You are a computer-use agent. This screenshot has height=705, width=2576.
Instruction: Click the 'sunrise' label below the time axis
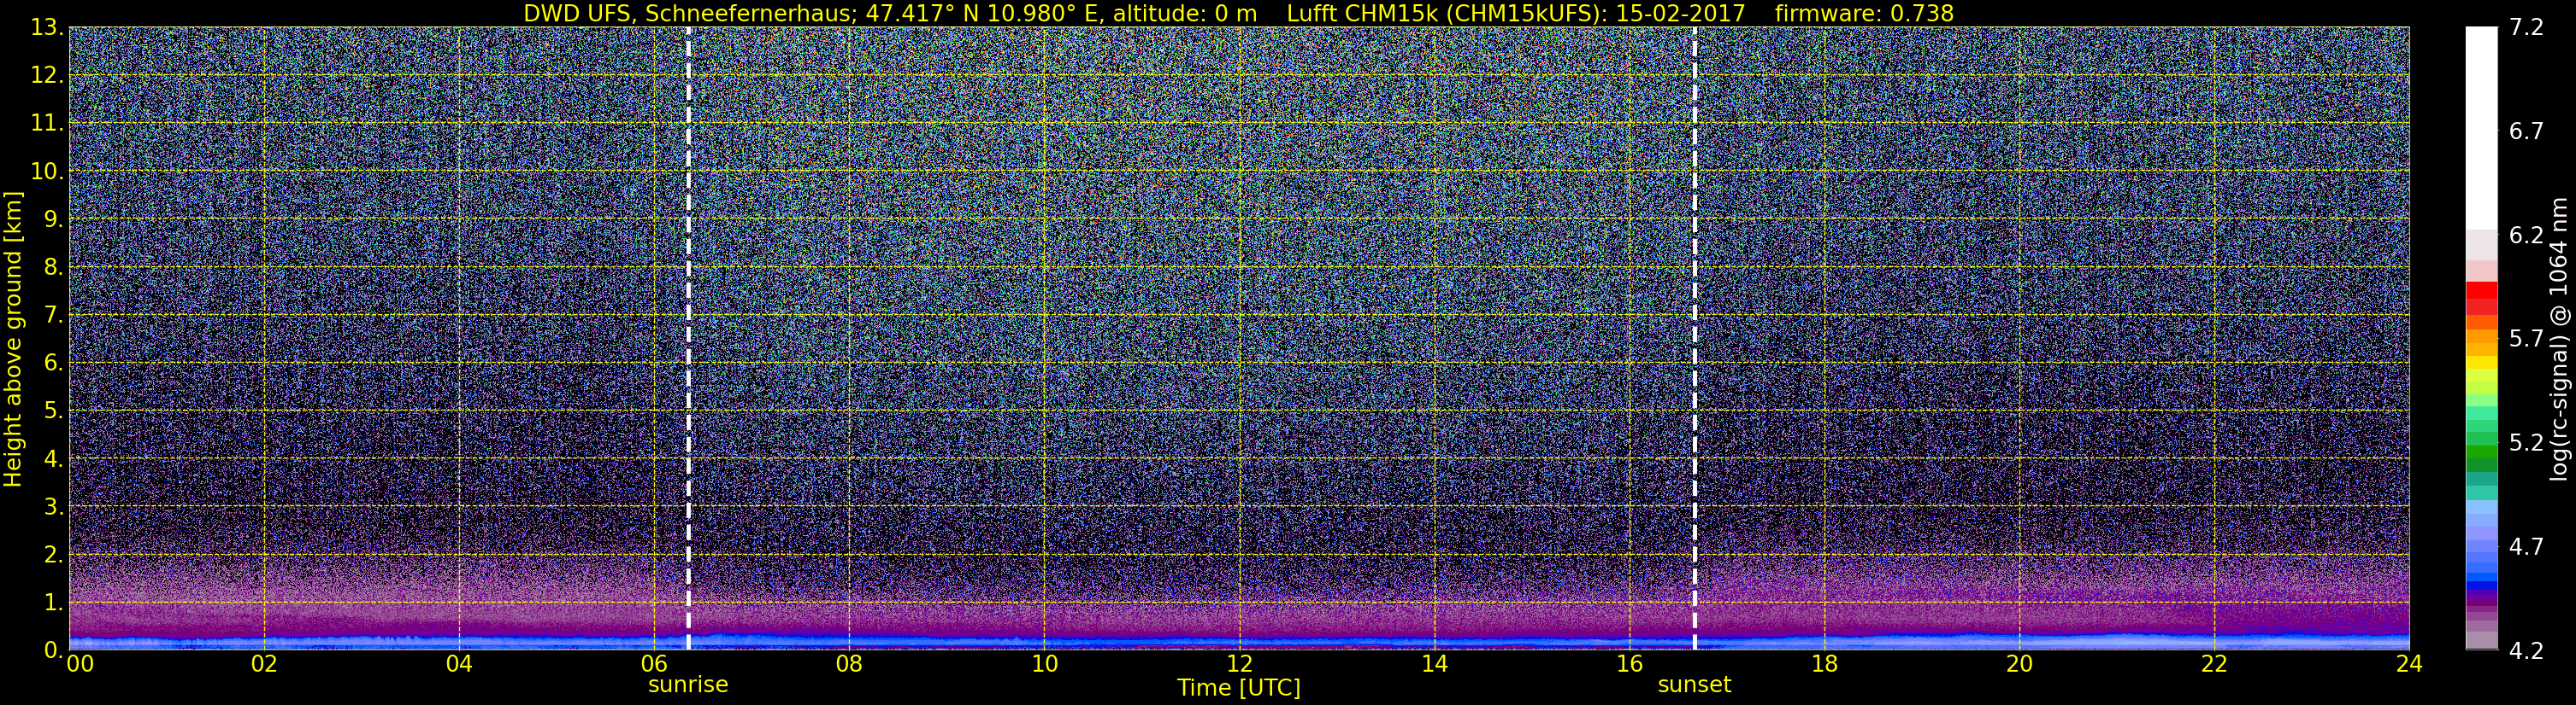pyautogui.click(x=688, y=685)
